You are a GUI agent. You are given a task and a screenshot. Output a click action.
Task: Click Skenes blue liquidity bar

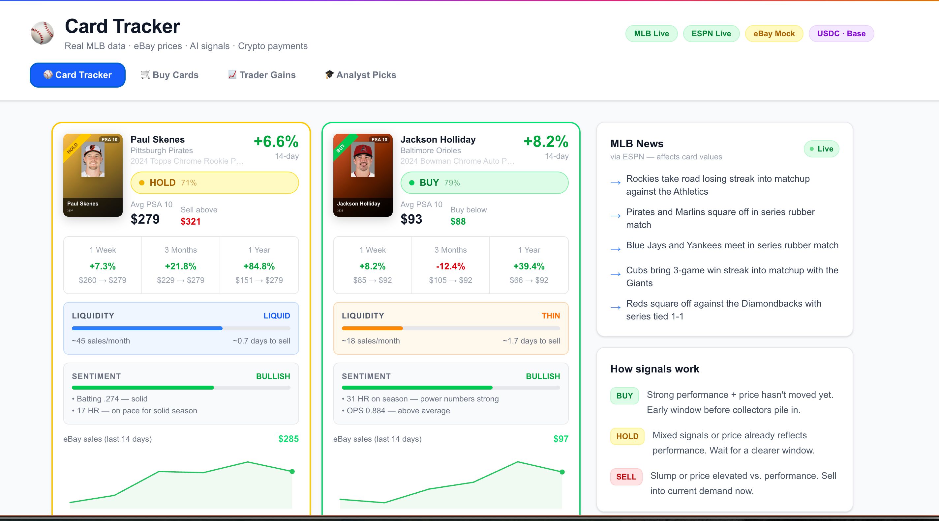pos(147,328)
